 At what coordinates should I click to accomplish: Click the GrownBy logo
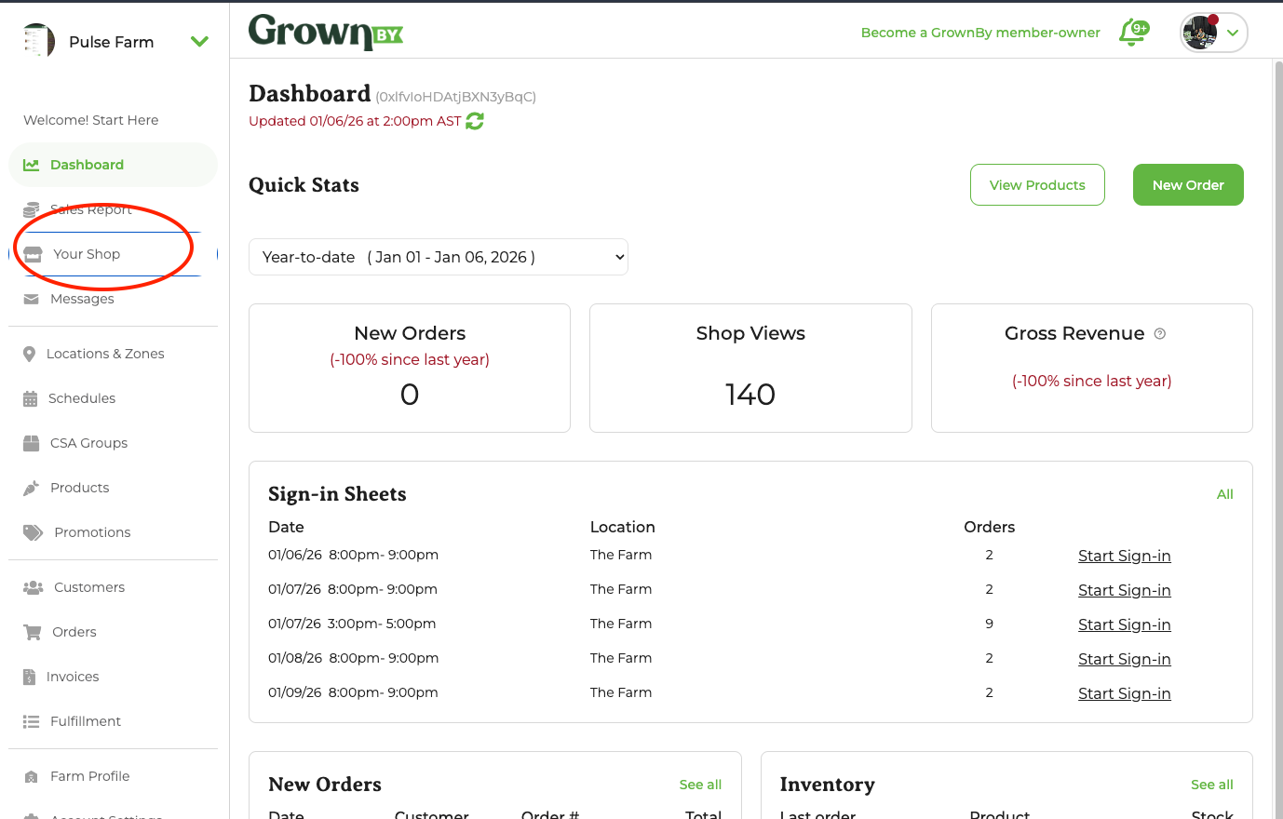[x=325, y=33]
